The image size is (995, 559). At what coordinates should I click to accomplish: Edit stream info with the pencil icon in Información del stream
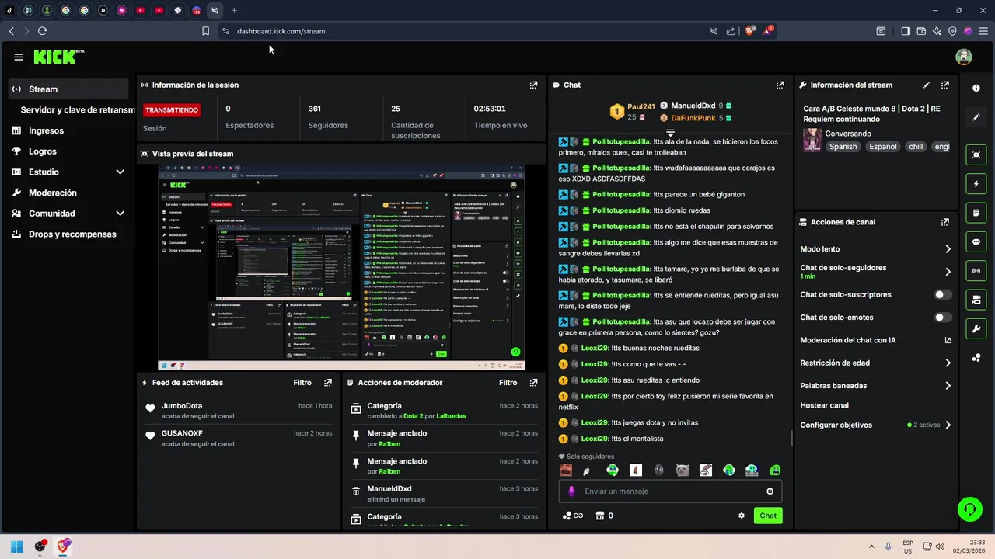tap(927, 85)
